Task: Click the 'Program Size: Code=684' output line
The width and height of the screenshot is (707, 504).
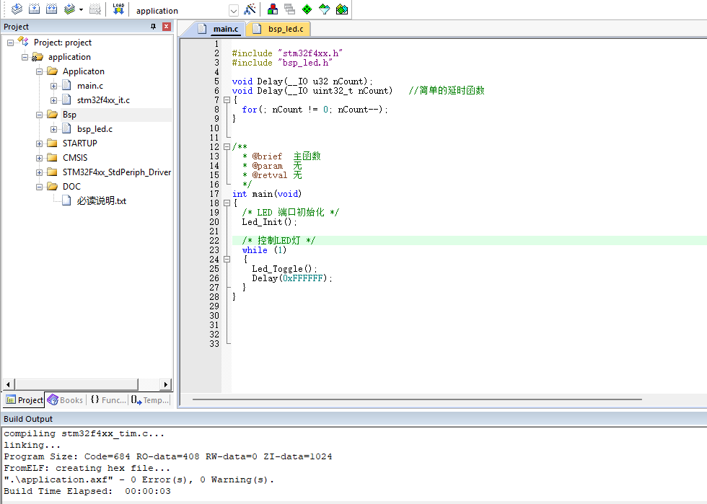Action: (x=167, y=456)
